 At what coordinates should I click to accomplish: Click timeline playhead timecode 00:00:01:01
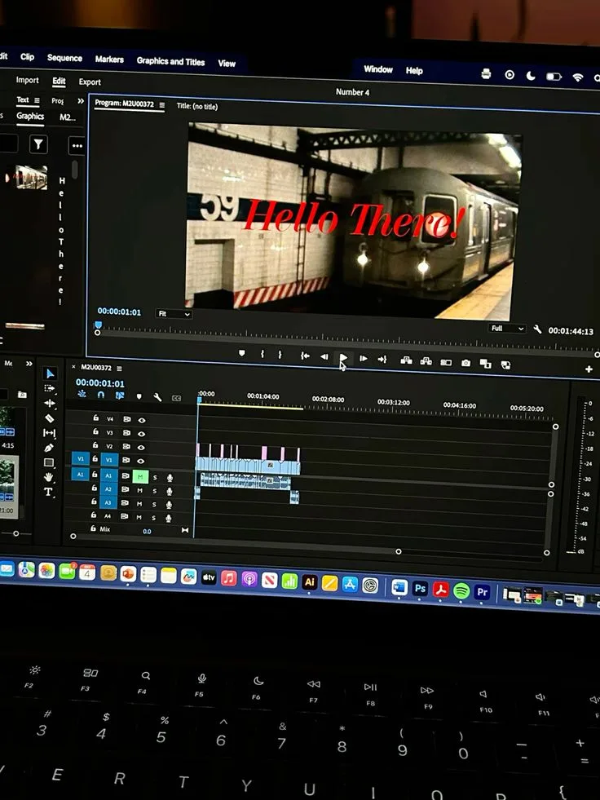click(100, 383)
